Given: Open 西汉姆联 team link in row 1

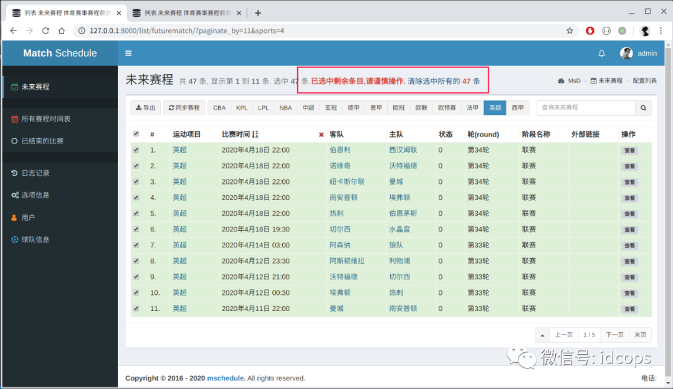Looking at the screenshot, I should (x=403, y=150).
